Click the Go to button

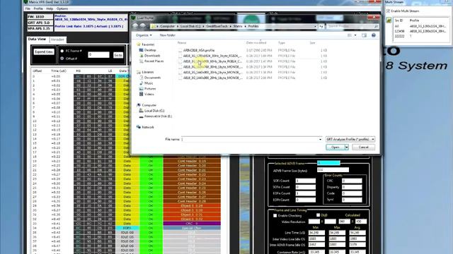(x=118, y=55)
